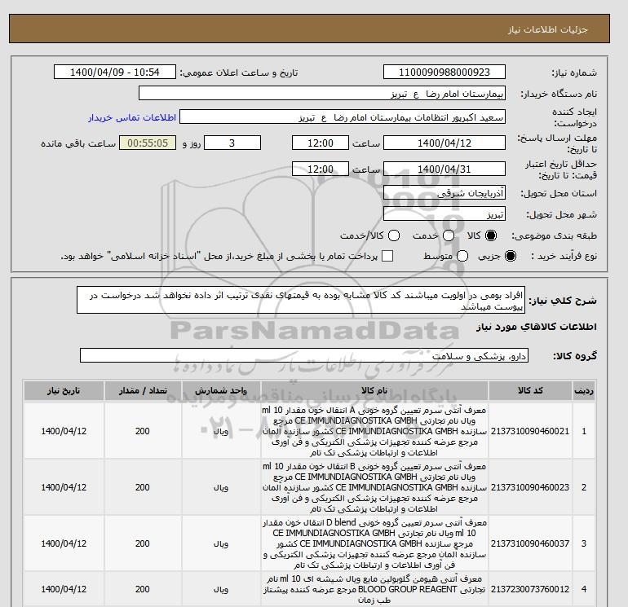Click the response deadline hour 12:00 field

[x=320, y=143]
